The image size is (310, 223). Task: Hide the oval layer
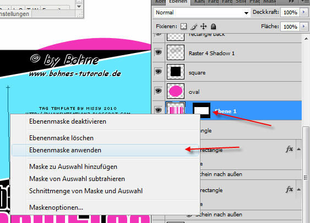[x=158, y=91]
